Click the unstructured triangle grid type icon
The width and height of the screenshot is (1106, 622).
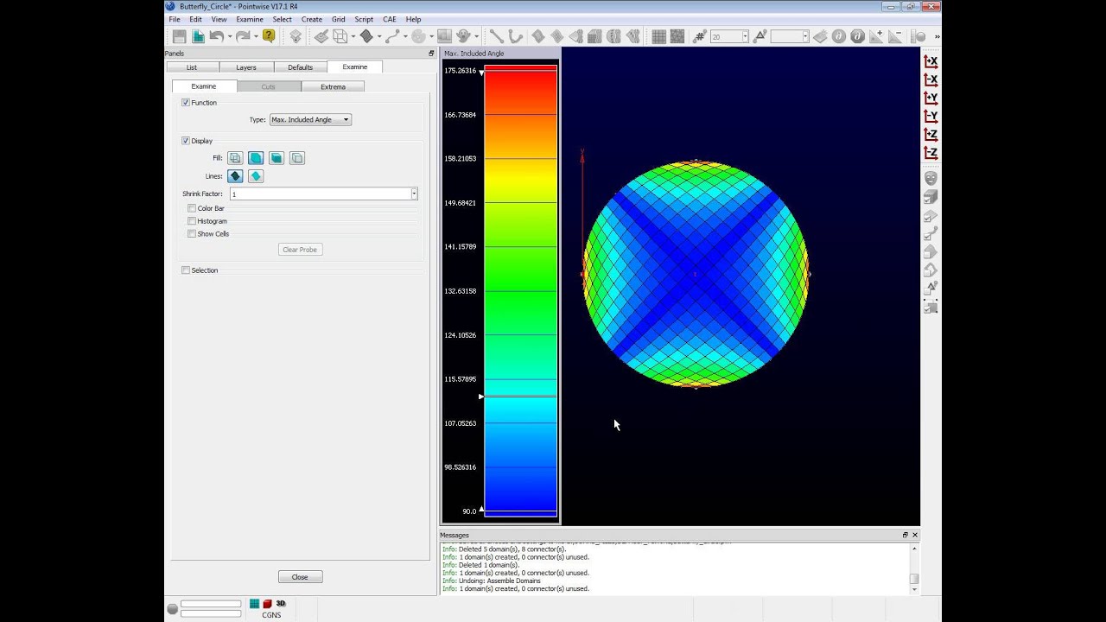pos(677,36)
